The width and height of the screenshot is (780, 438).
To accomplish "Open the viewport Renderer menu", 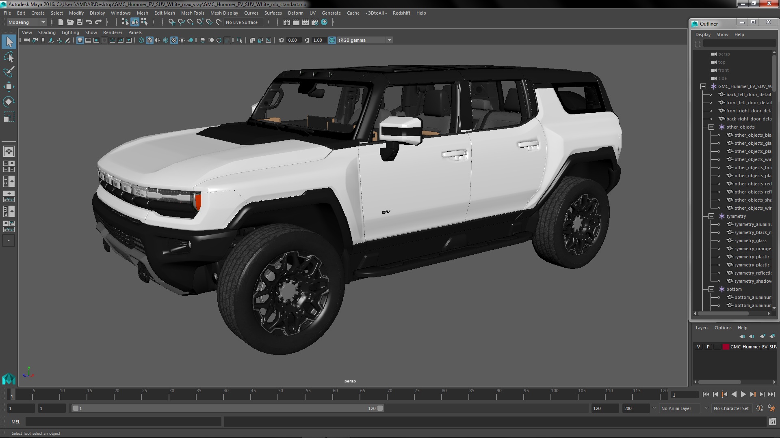I will pos(113,32).
